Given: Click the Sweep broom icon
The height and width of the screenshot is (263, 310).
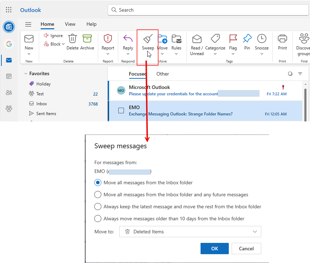Looking at the screenshot, I should [x=148, y=38].
